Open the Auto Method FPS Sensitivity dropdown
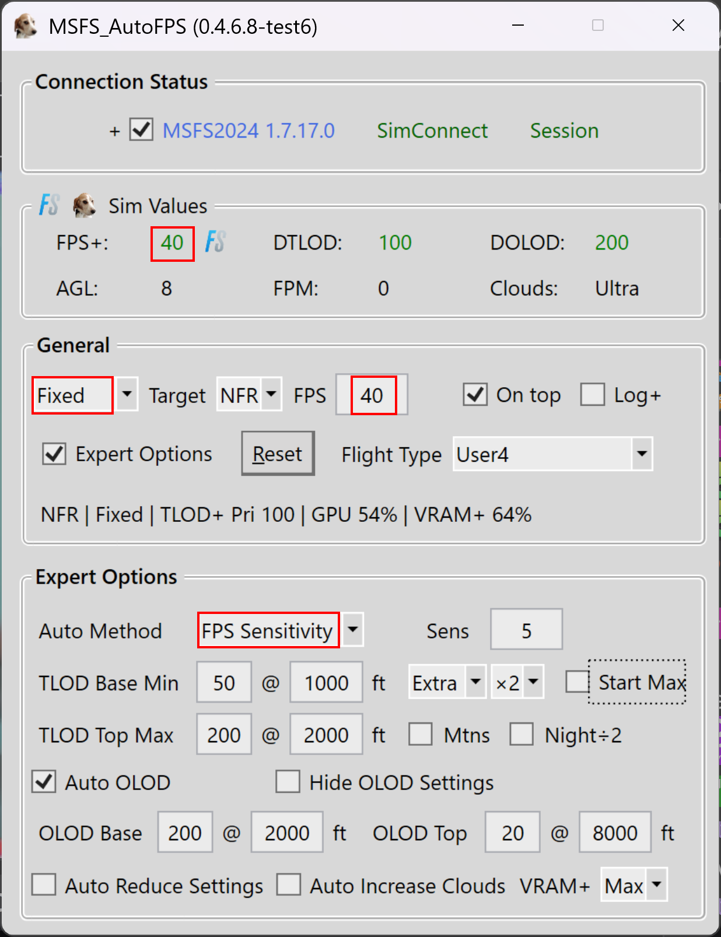This screenshot has height=937, width=721. (x=353, y=630)
